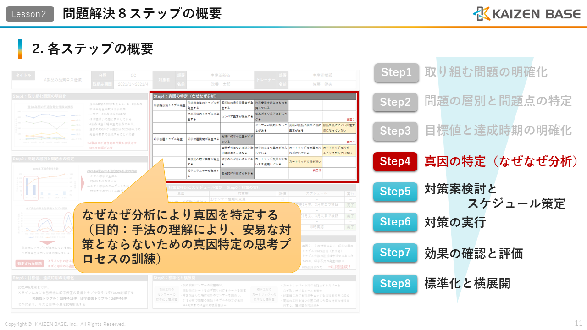The image size is (587, 330).
Task: Click the red text 真因の特定（なぜなぜ分析）
Action: pos(501,161)
